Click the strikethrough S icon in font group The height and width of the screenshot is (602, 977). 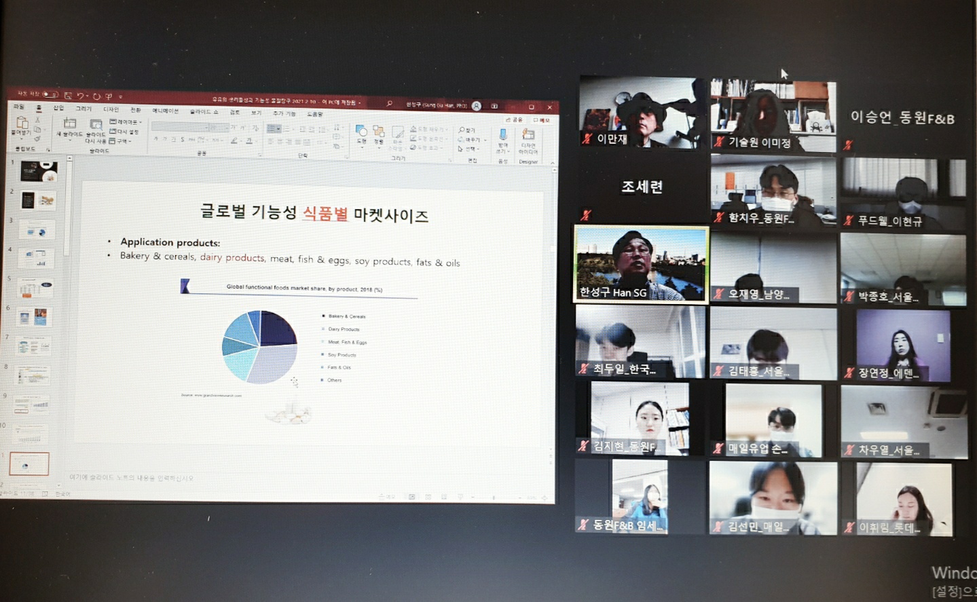pyautogui.click(x=183, y=139)
